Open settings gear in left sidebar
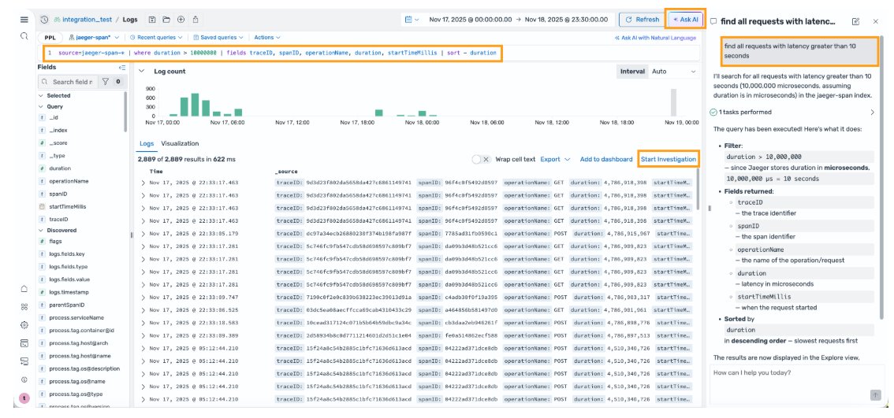This screenshot has height=418, width=894. tap(24, 324)
